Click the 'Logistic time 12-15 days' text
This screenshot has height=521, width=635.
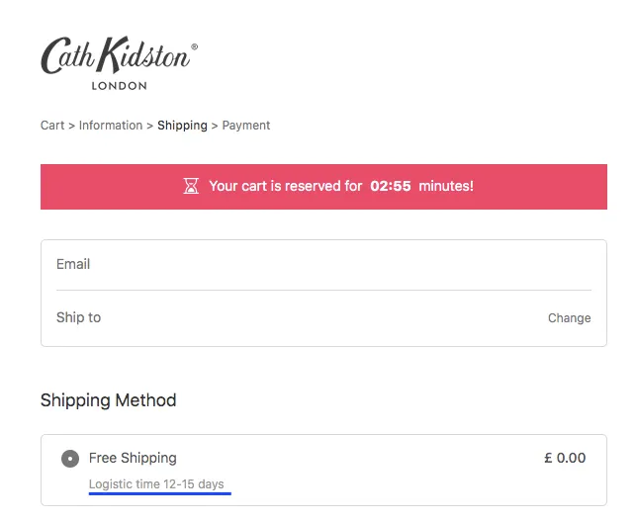coord(156,483)
